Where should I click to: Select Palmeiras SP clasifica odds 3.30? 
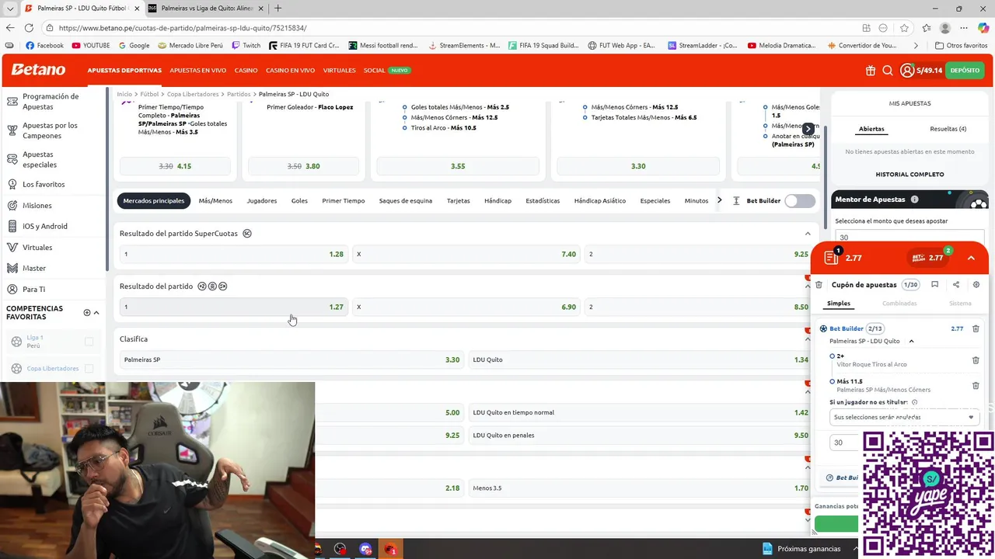292,360
